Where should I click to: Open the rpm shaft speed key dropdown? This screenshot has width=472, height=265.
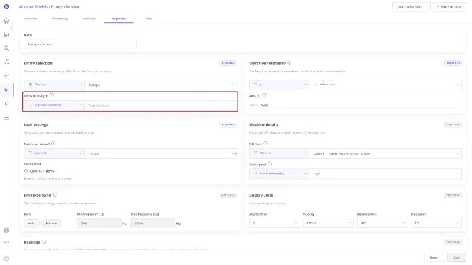(x=386, y=174)
